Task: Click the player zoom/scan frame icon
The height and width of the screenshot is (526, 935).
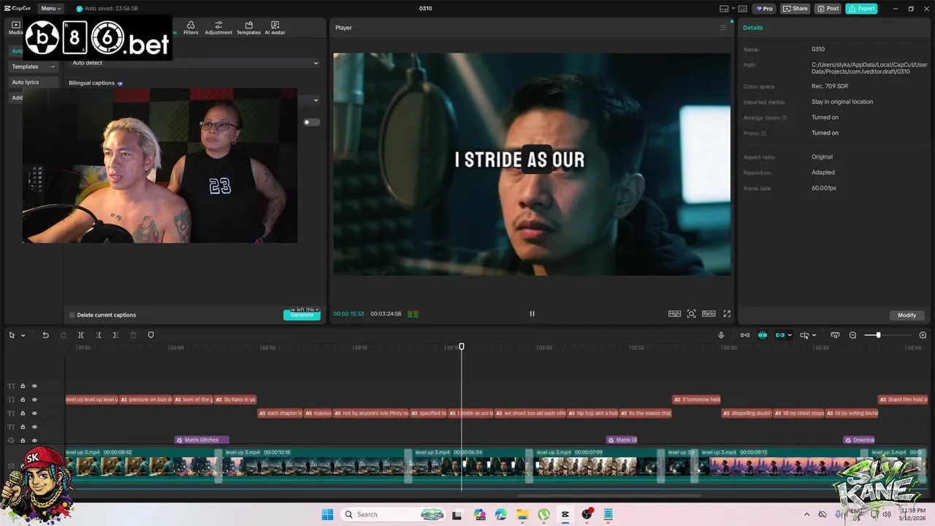Action: 691,314
